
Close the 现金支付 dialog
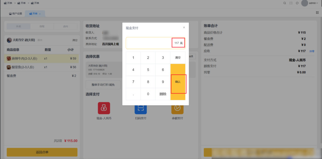(184, 28)
